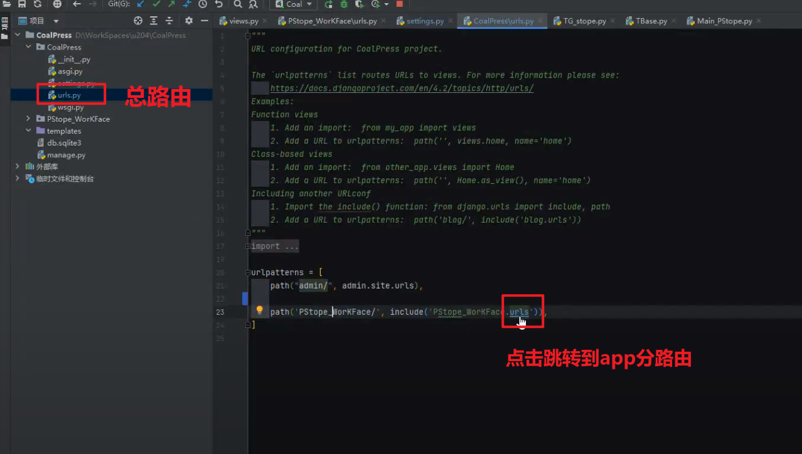Click the green Debug bug icon
This screenshot has height=454, width=802.
343,4
